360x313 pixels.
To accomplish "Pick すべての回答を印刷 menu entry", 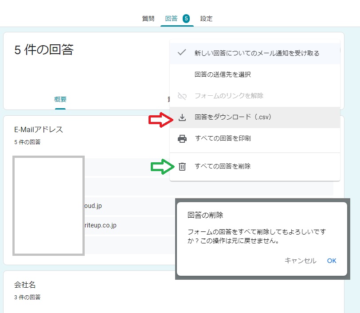I will pos(223,139).
